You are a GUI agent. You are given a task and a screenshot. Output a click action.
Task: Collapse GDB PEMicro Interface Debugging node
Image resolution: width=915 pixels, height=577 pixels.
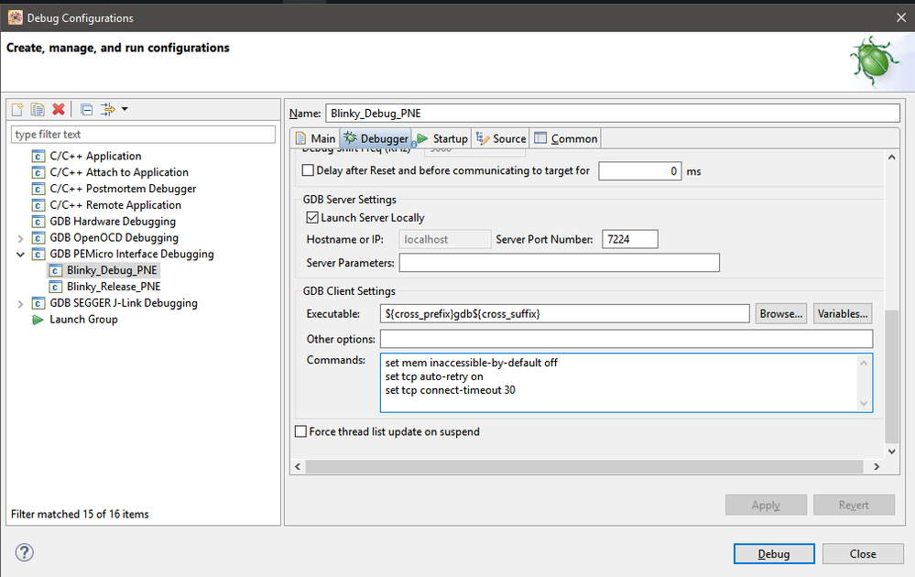(x=21, y=255)
